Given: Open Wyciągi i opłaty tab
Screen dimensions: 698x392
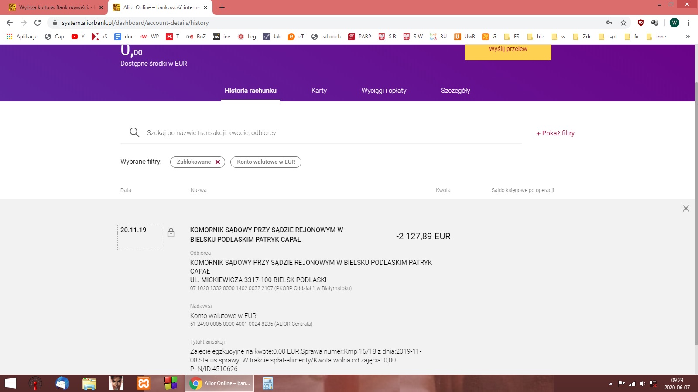Looking at the screenshot, I should tap(384, 91).
